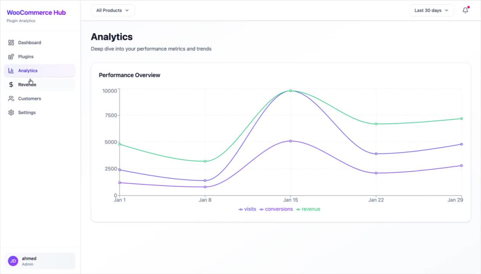Click the Analytics bar chart icon
Screen dimensions: 481x274
click(11, 71)
